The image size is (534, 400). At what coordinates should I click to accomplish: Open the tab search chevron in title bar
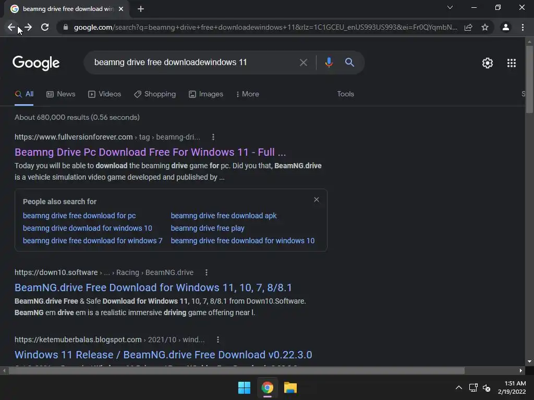click(x=450, y=7)
